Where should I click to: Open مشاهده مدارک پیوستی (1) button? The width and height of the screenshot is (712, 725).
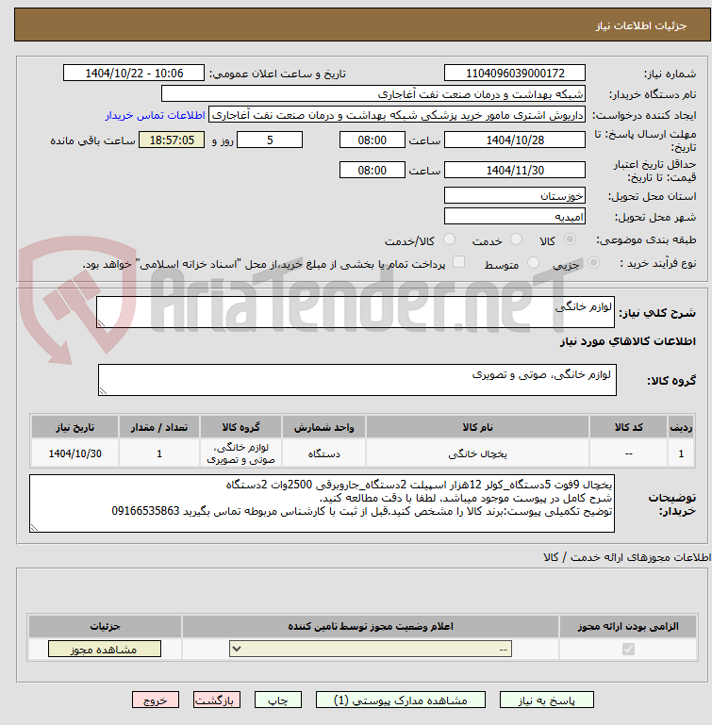tap(401, 700)
